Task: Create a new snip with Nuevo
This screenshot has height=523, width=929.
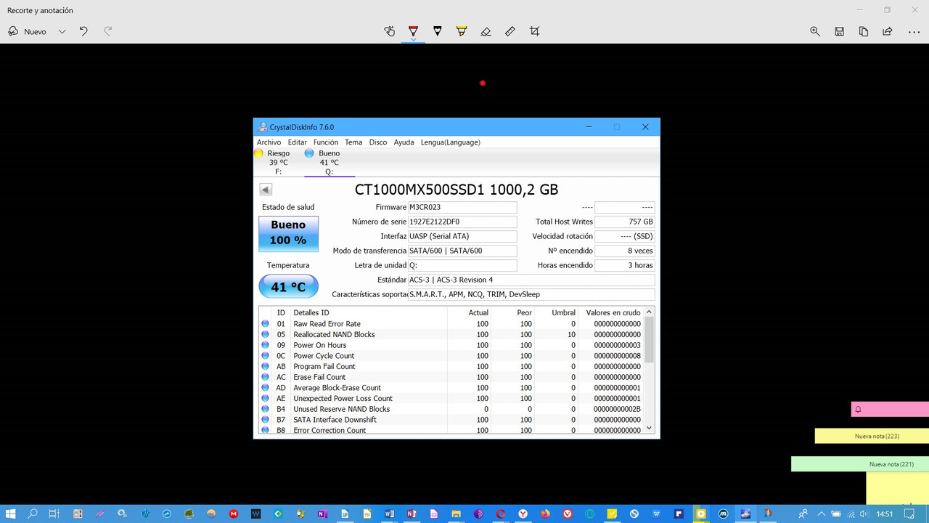Action: click(x=28, y=31)
